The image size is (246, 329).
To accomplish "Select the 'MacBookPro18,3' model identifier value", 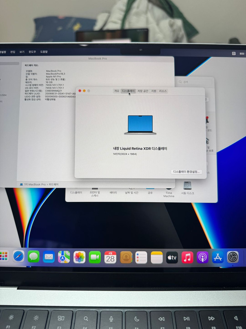I will coord(55,74).
